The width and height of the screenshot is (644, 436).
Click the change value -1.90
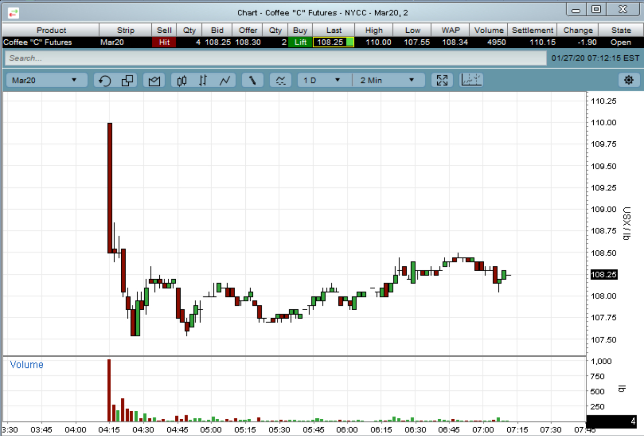point(587,42)
